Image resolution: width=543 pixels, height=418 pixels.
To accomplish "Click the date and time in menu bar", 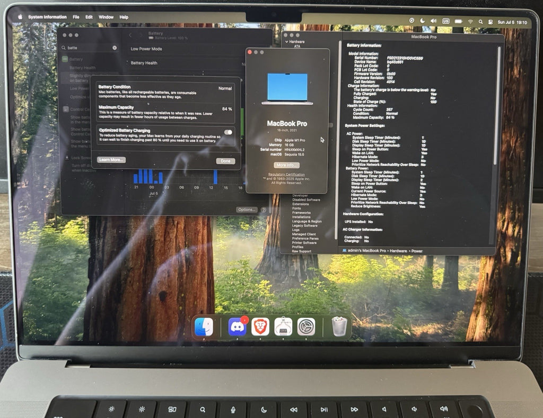I will click(512, 22).
